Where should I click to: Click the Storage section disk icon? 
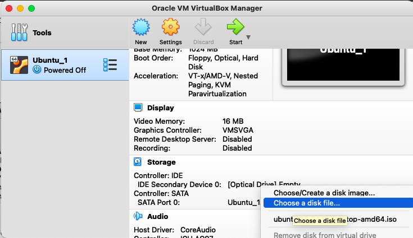pyautogui.click(x=138, y=162)
